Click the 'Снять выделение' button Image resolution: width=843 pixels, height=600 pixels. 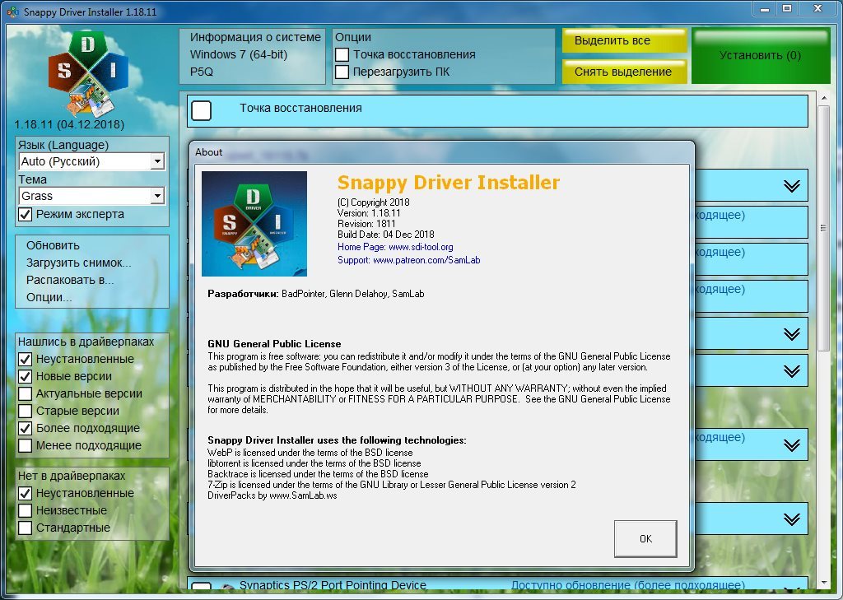click(623, 72)
